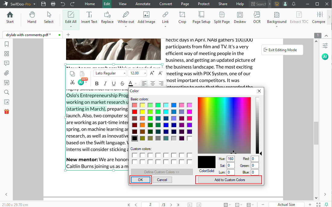Pick the red swatch from Basic colors

tap(135, 111)
